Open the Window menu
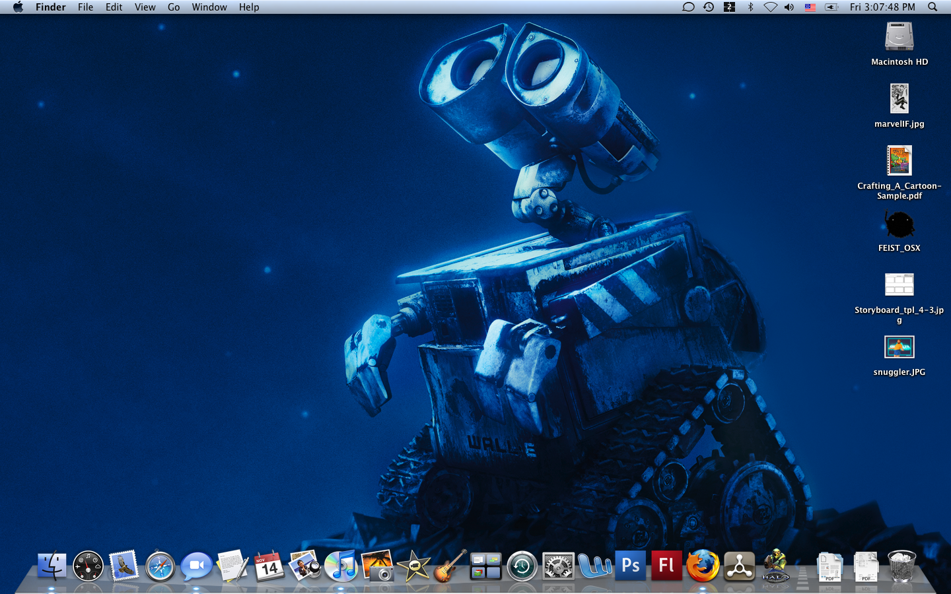 [x=209, y=7]
